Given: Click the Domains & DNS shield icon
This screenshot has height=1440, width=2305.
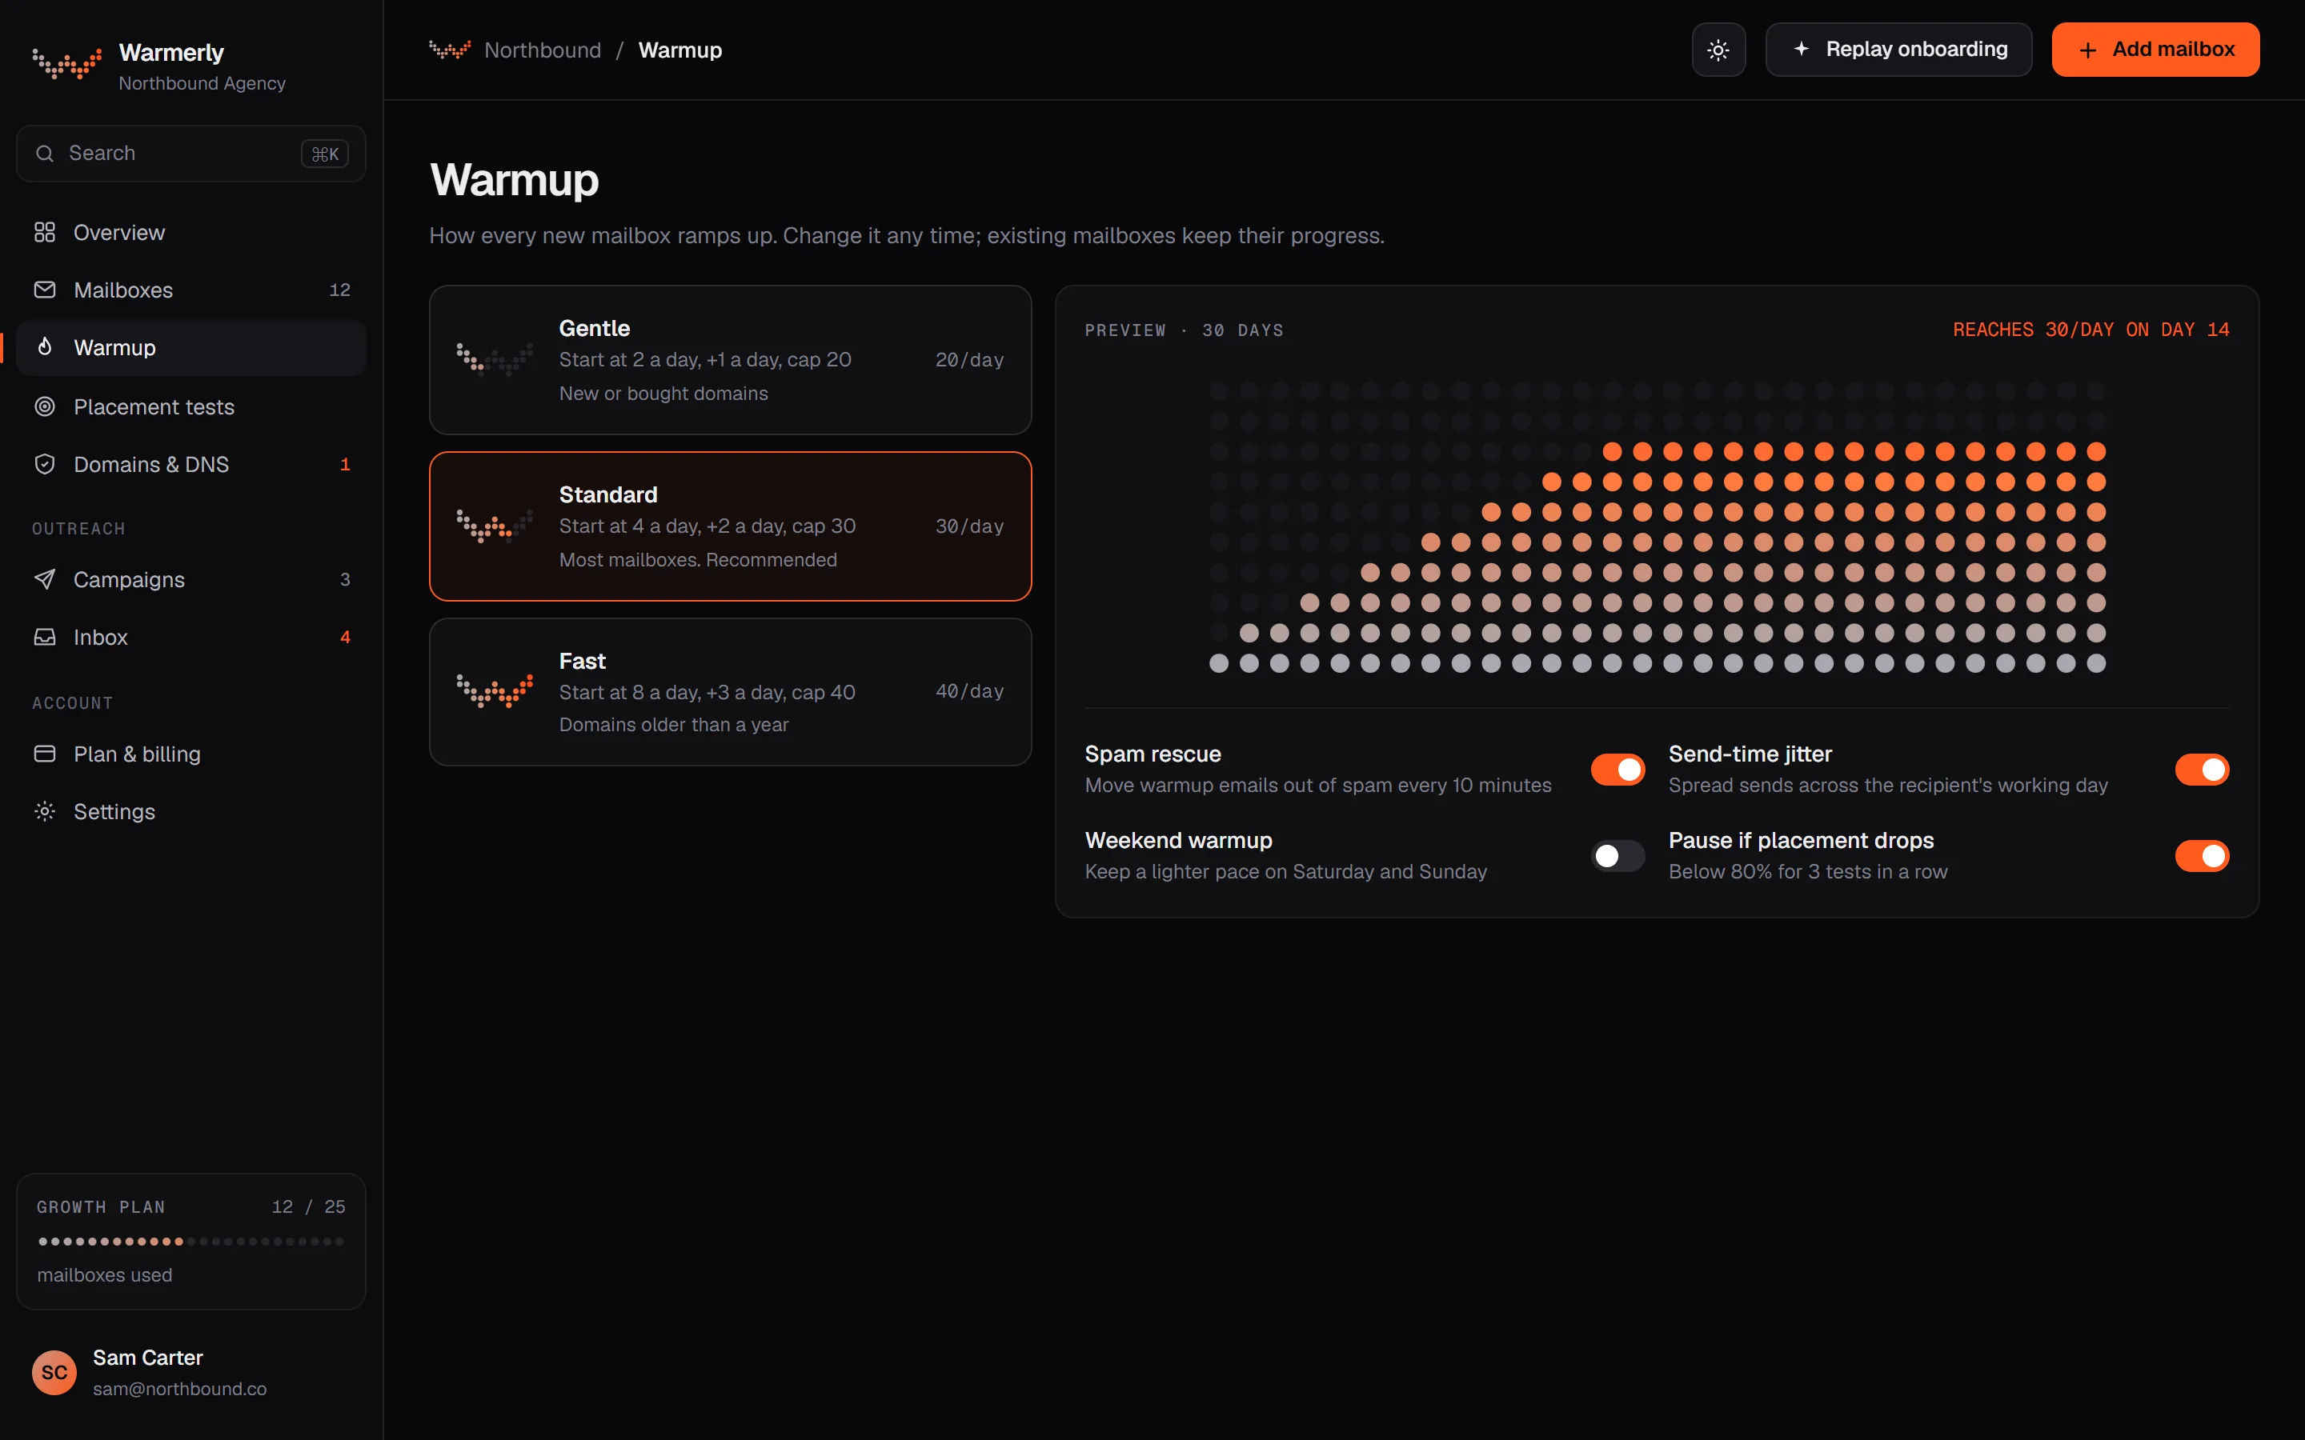Looking at the screenshot, I should point(45,464).
